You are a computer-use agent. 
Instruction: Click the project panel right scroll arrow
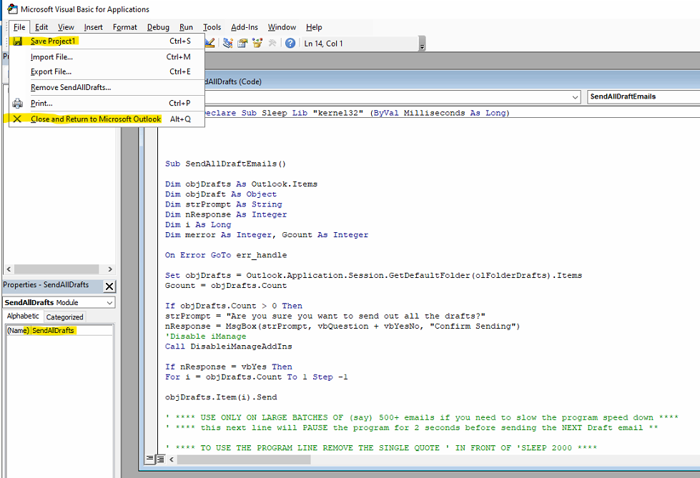coord(110,269)
